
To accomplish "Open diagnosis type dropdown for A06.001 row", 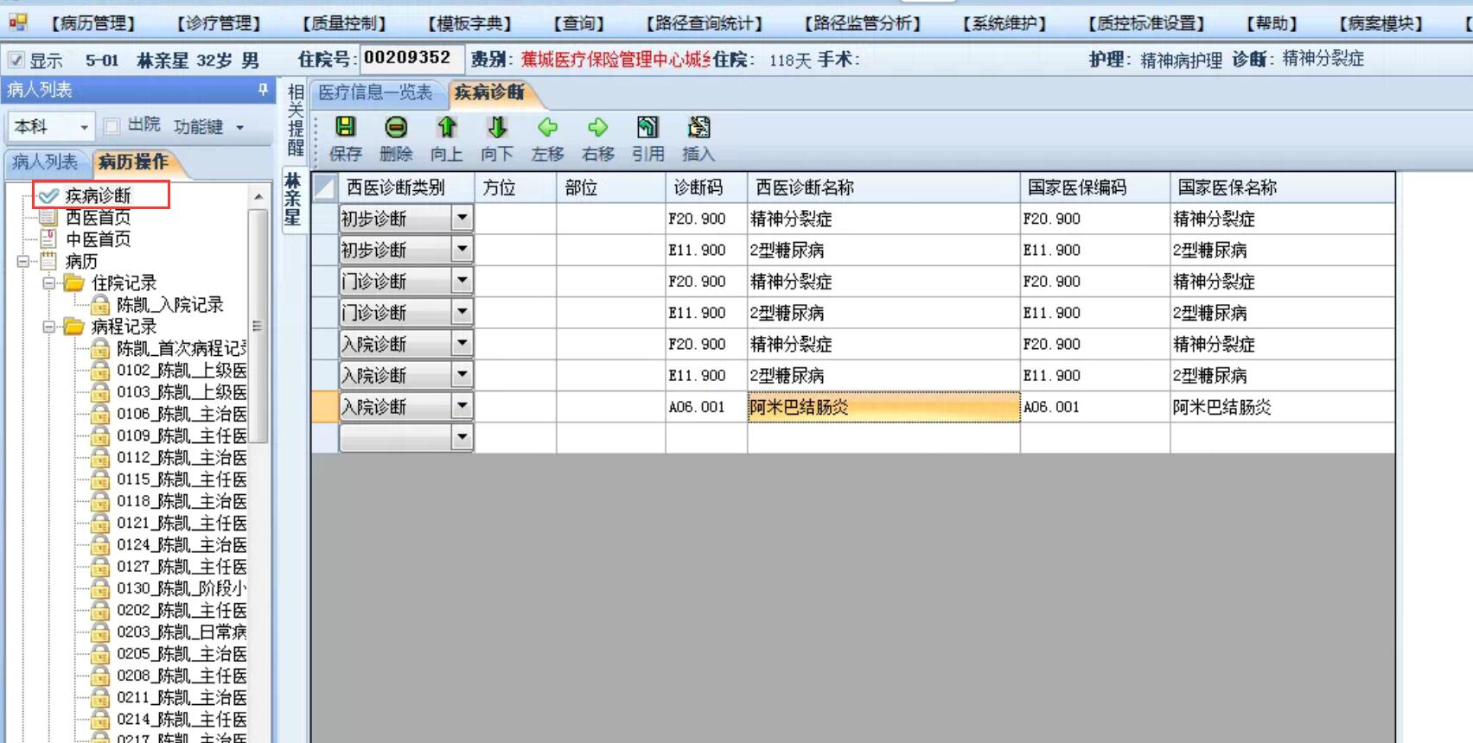I will (x=462, y=406).
